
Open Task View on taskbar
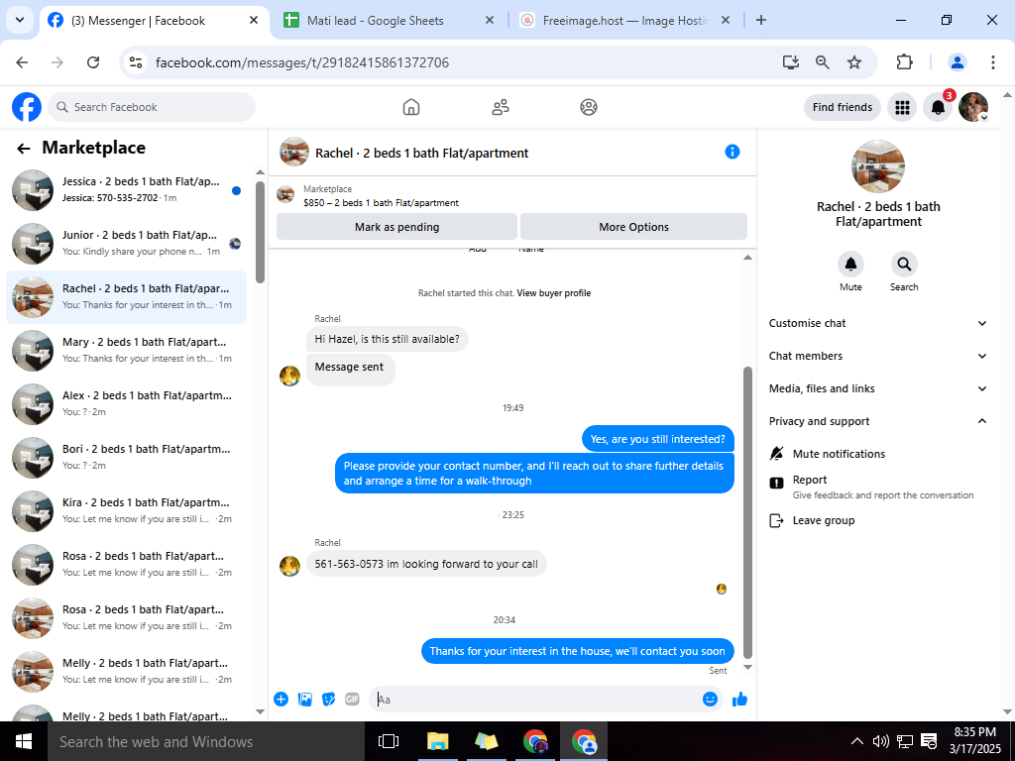click(x=389, y=741)
